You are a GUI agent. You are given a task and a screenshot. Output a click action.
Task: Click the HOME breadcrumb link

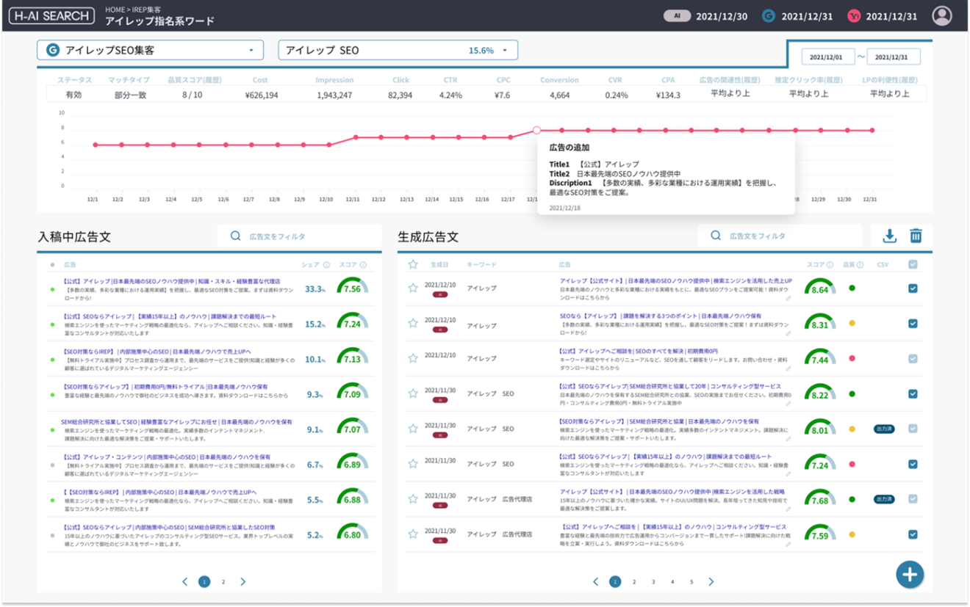(x=115, y=10)
